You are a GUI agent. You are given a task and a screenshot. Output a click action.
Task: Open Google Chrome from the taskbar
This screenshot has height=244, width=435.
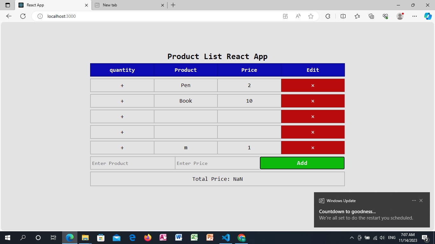241,238
